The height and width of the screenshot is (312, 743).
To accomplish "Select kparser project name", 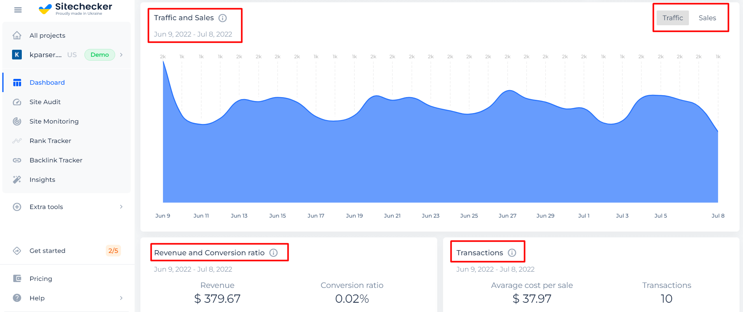I will coord(46,55).
